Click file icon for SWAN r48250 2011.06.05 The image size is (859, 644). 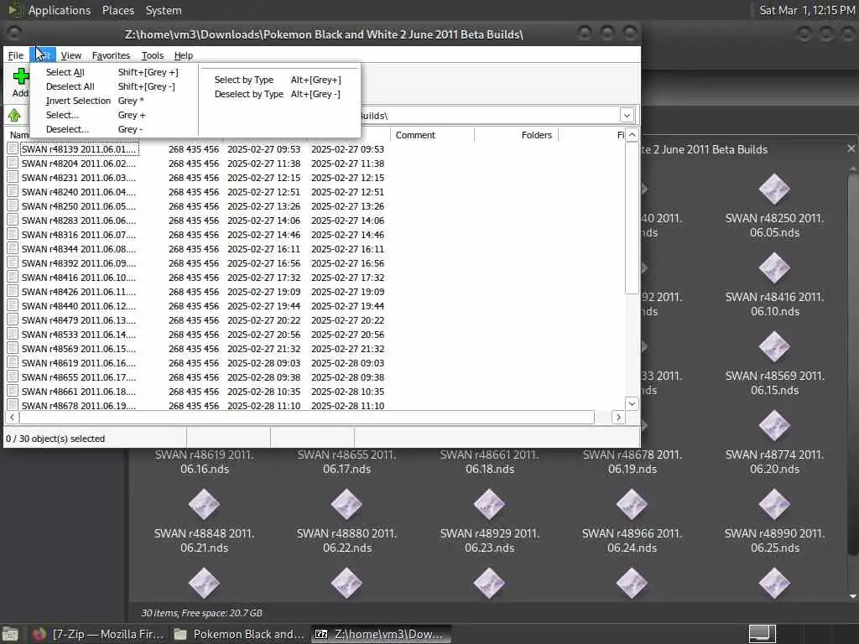click(x=13, y=206)
